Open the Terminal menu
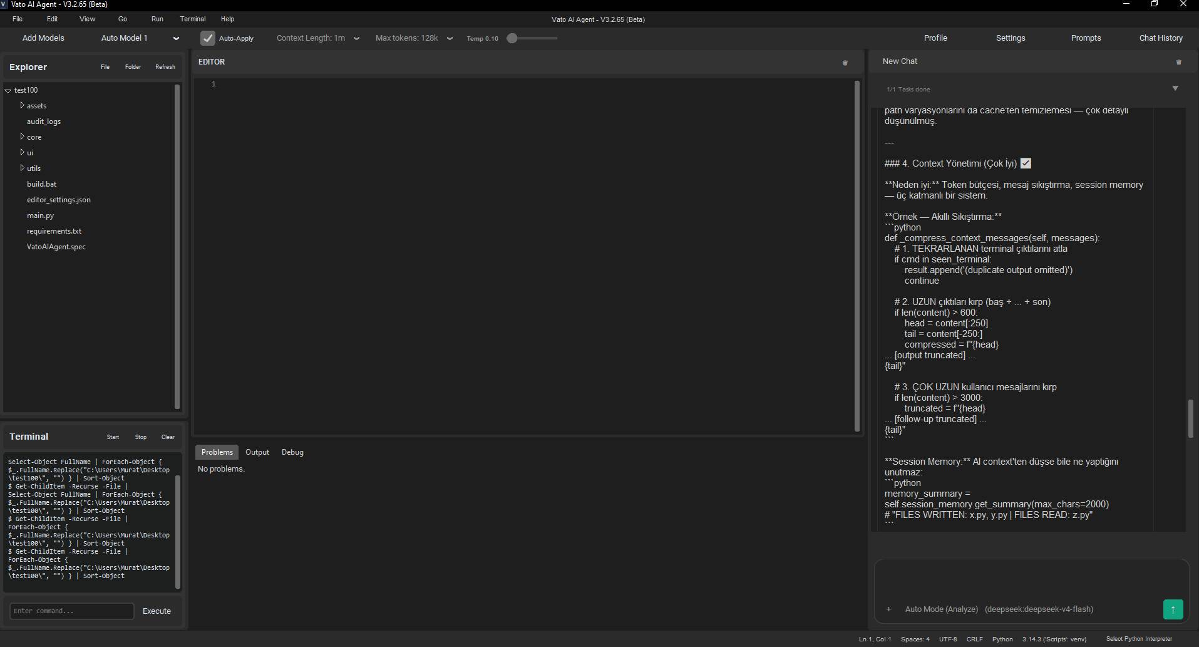The height and width of the screenshot is (647, 1199). tap(193, 19)
